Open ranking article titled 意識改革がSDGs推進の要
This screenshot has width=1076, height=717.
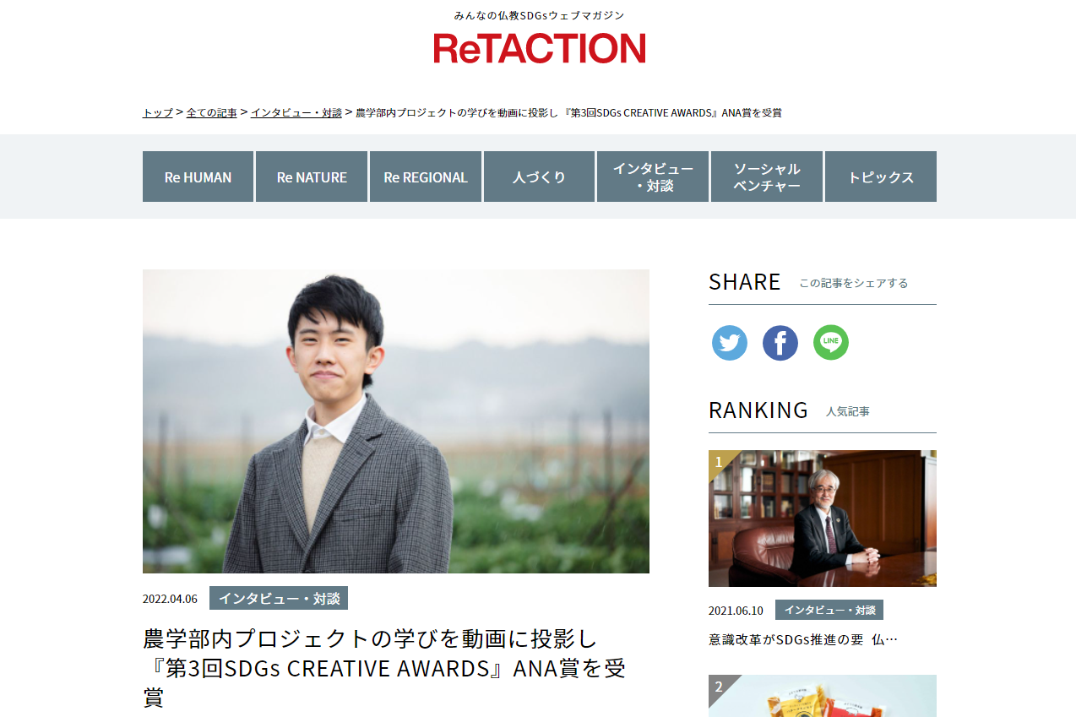803,639
